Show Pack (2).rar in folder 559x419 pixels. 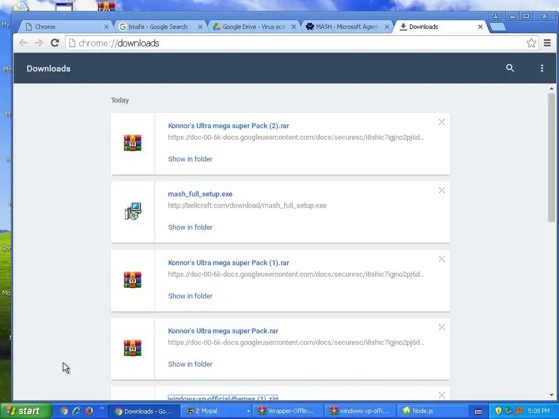190,159
